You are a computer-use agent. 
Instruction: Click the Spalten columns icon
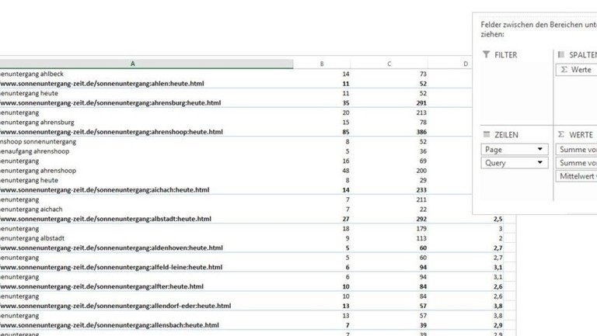click(x=560, y=54)
